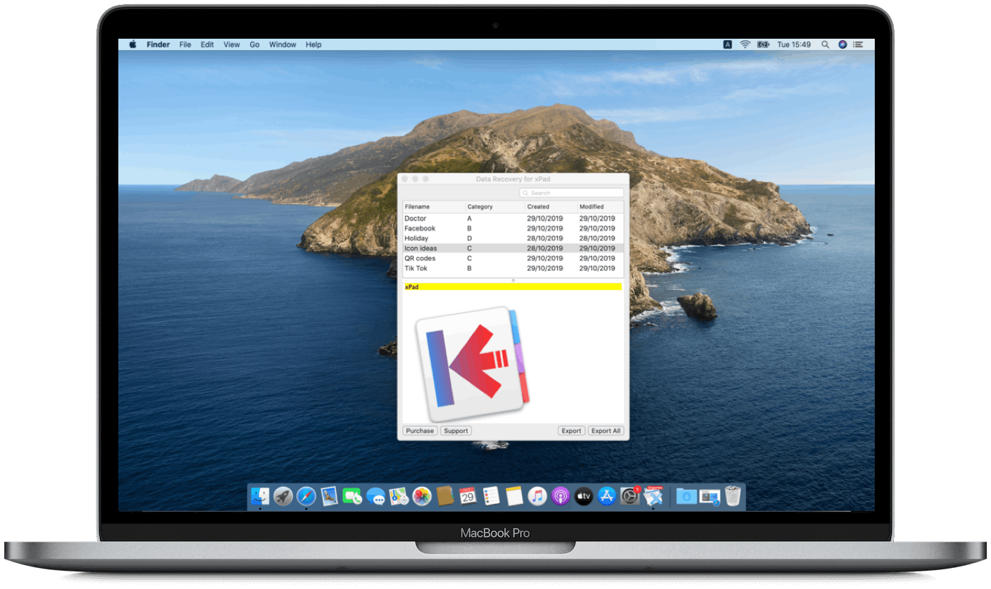Open Safari compass icon in Dock

(306, 497)
